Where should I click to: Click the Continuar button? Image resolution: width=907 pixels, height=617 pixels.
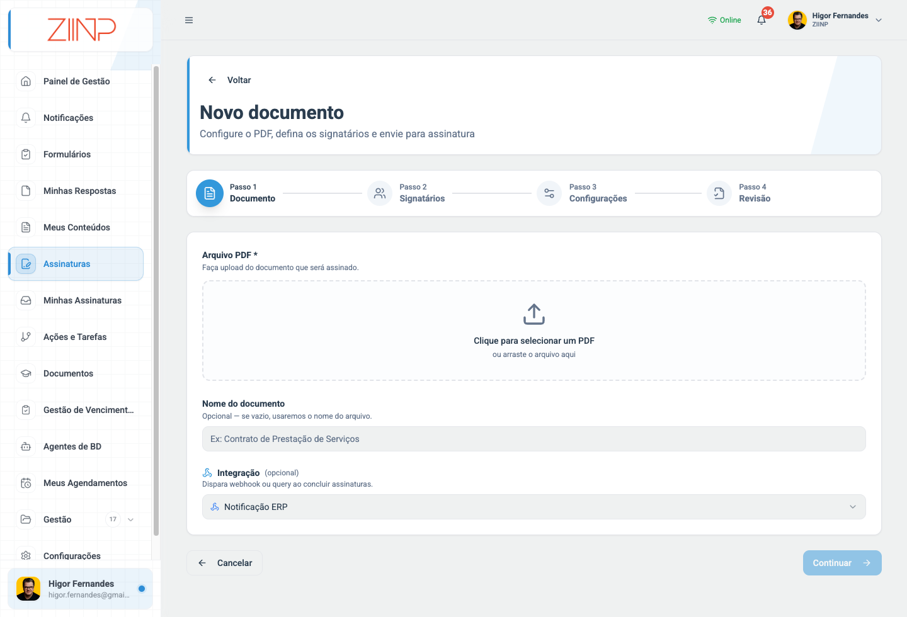[842, 563]
